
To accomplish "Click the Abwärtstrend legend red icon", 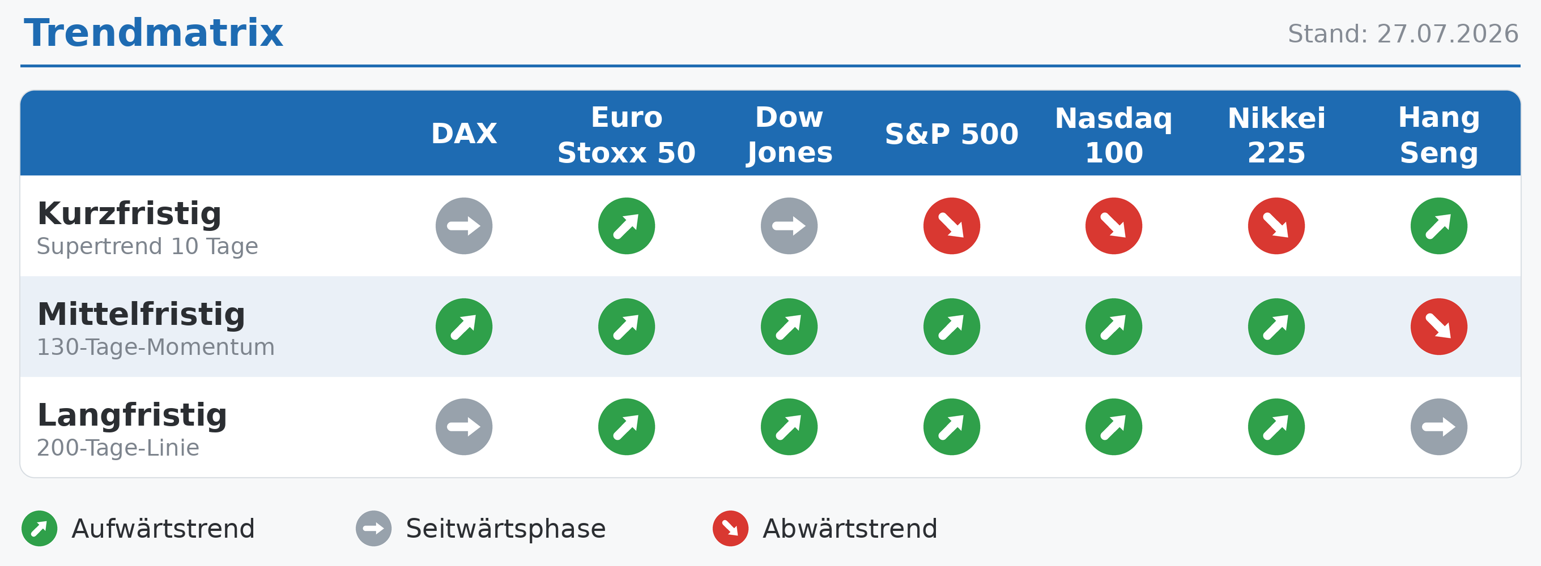I will (x=730, y=528).
